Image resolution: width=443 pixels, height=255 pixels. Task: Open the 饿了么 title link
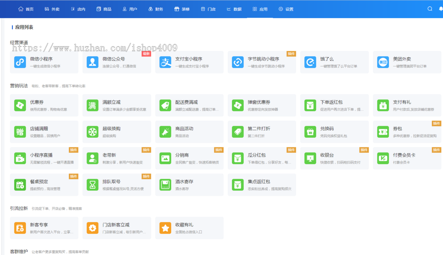pos(327,59)
